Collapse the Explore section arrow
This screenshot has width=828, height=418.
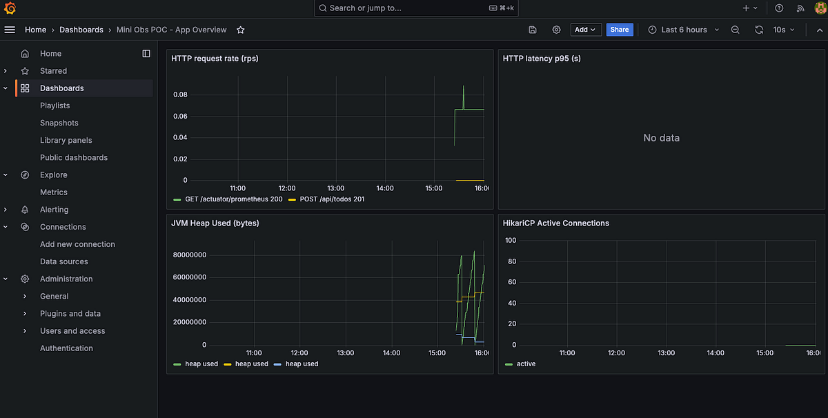coord(6,175)
